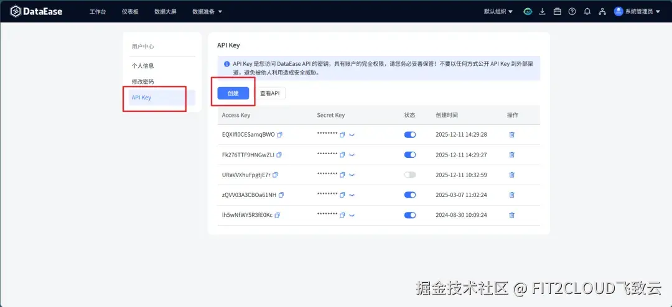
Task: Enable the URaVVXhuFpgtjE7r key switch
Action: (410, 175)
